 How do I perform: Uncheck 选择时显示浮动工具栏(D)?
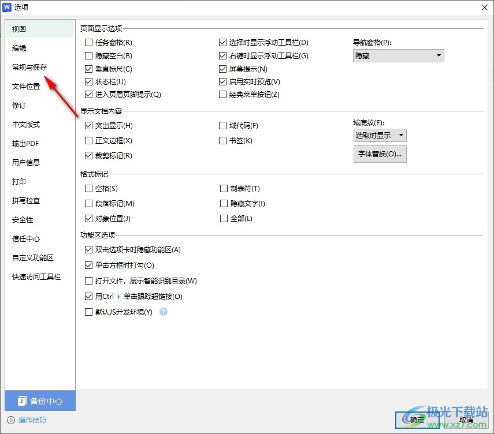pyautogui.click(x=223, y=42)
